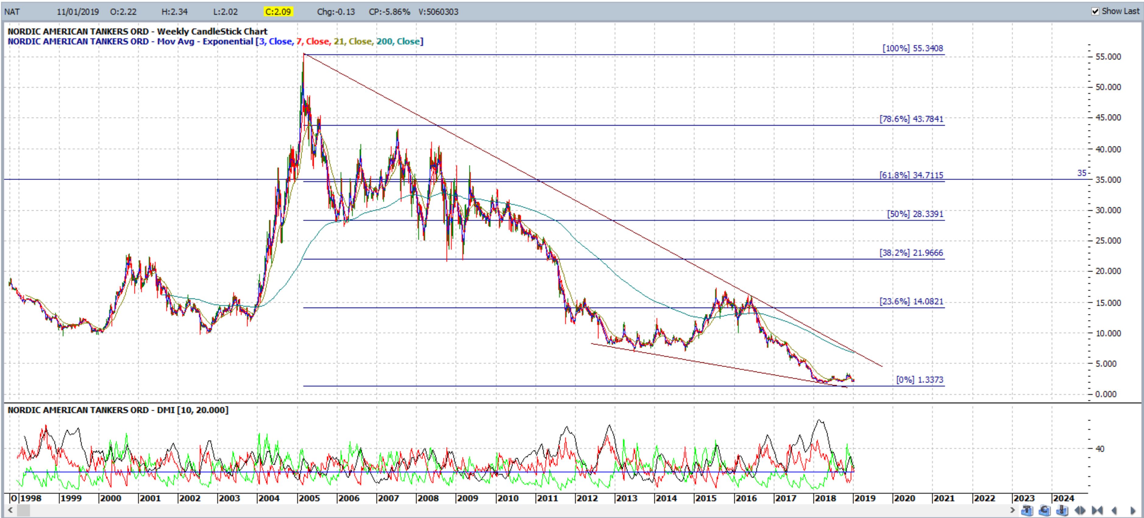Click the 2005 year marker on time axis
Viewport: 1144px width, 518px height.
[309, 499]
